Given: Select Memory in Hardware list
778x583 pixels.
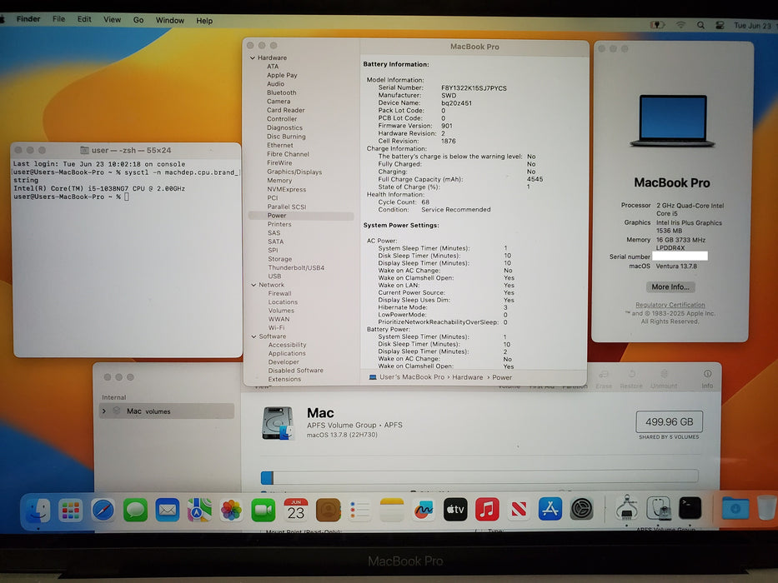Looking at the screenshot, I should tap(280, 181).
